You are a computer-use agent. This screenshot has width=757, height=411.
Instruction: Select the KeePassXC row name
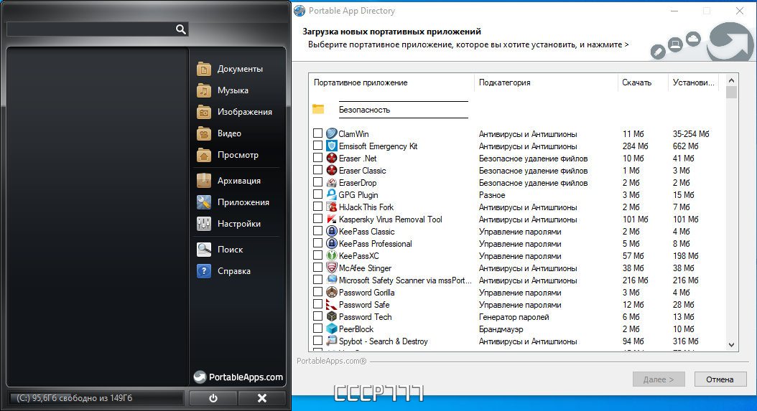point(358,255)
